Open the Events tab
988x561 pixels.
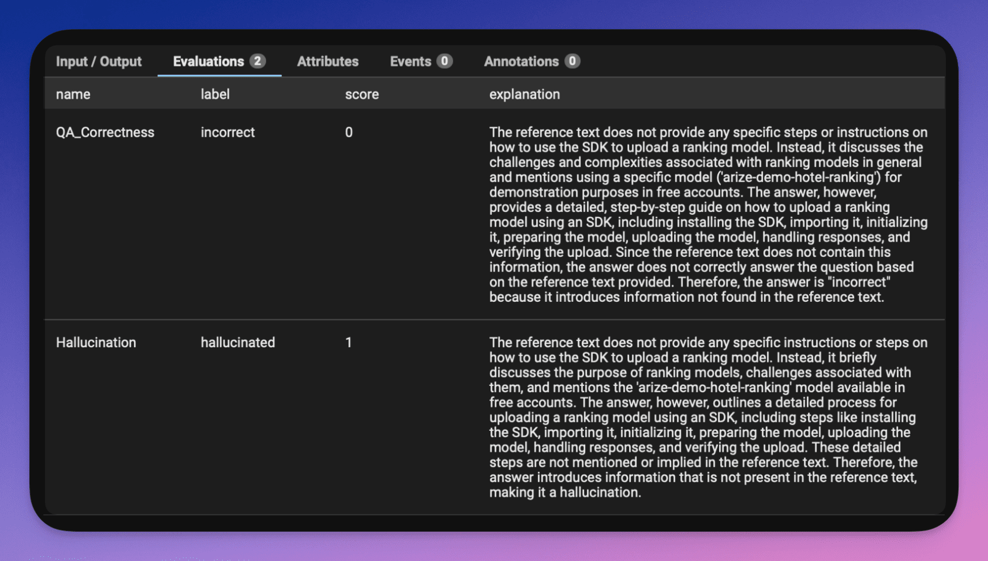pos(410,61)
